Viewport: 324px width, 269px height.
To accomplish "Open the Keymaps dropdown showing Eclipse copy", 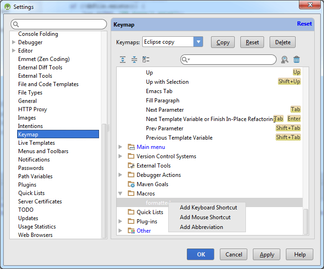I will [198, 42].
